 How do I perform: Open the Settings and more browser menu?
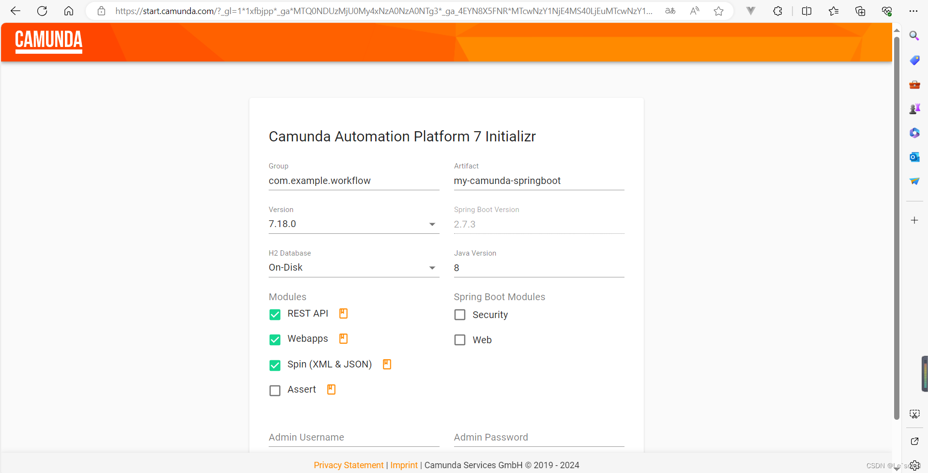click(x=914, y=11)
